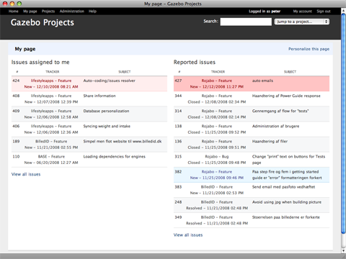Open Send email med pasfoto vedhæftet issue
346x259 pixels.
tap(283, 187)
